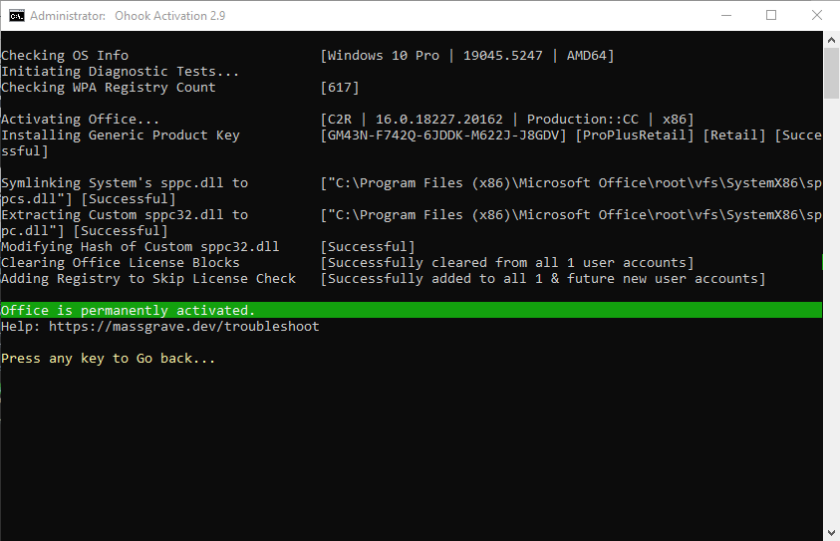Click the scrollbar down arrow
This screenshot has height=541, width=840.
831,531
